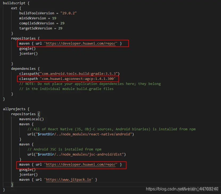The height and width of the screenshot is (194, 221).
Task: Click "maven {" above the Android JSC comment
Action: tap(26, 144)
